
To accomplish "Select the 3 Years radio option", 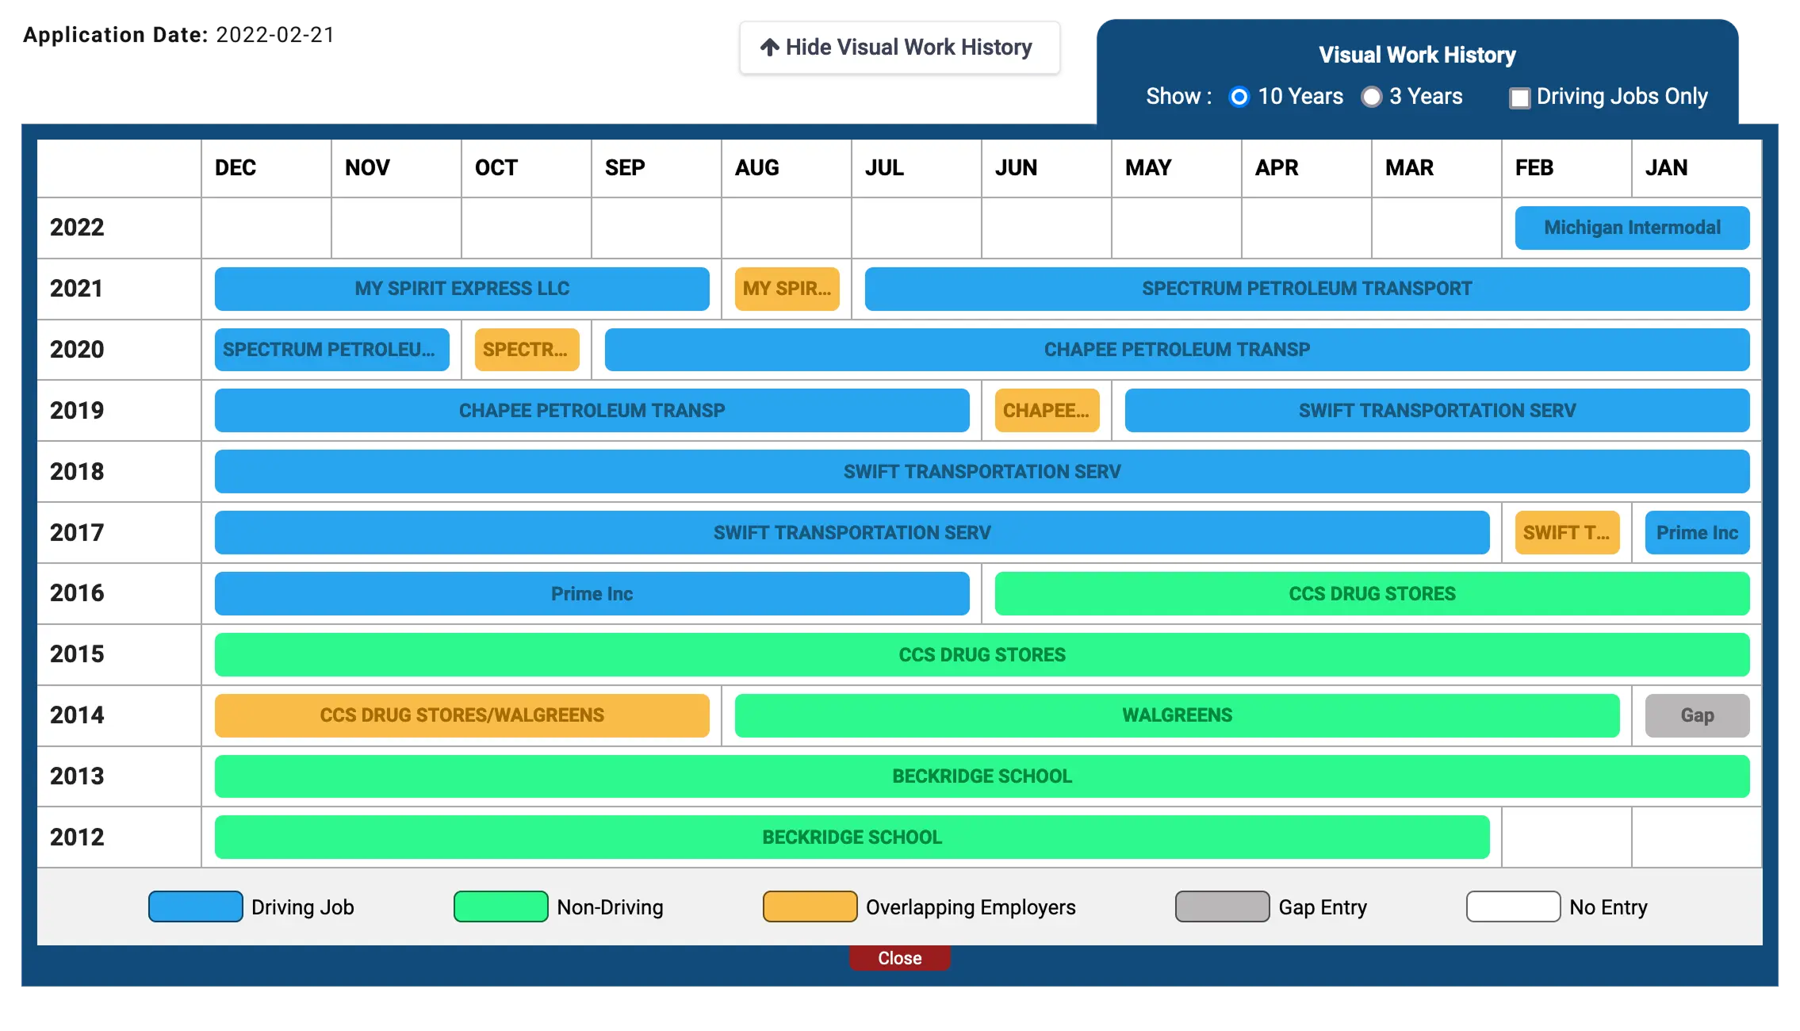I will pyautogui.click(x=1371, y=97).
